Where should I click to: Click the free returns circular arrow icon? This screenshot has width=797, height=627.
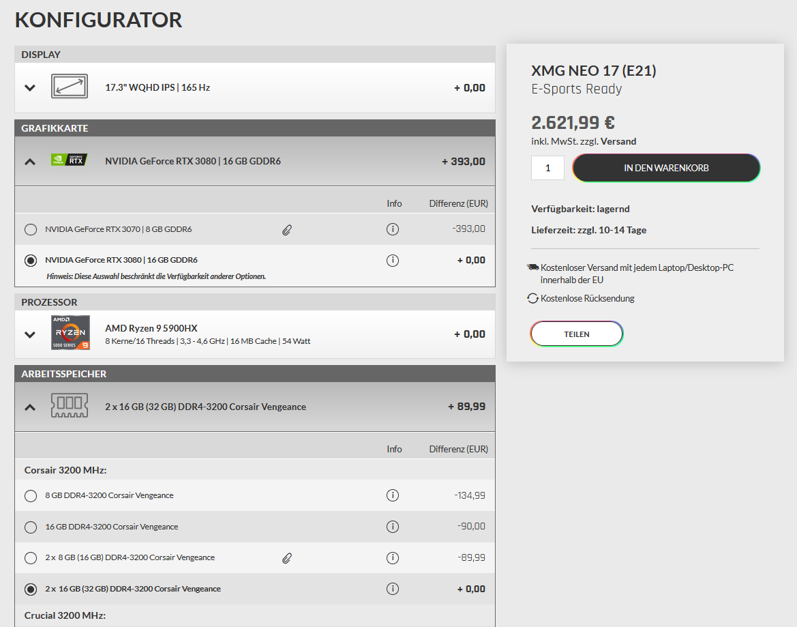coord(532,299)
